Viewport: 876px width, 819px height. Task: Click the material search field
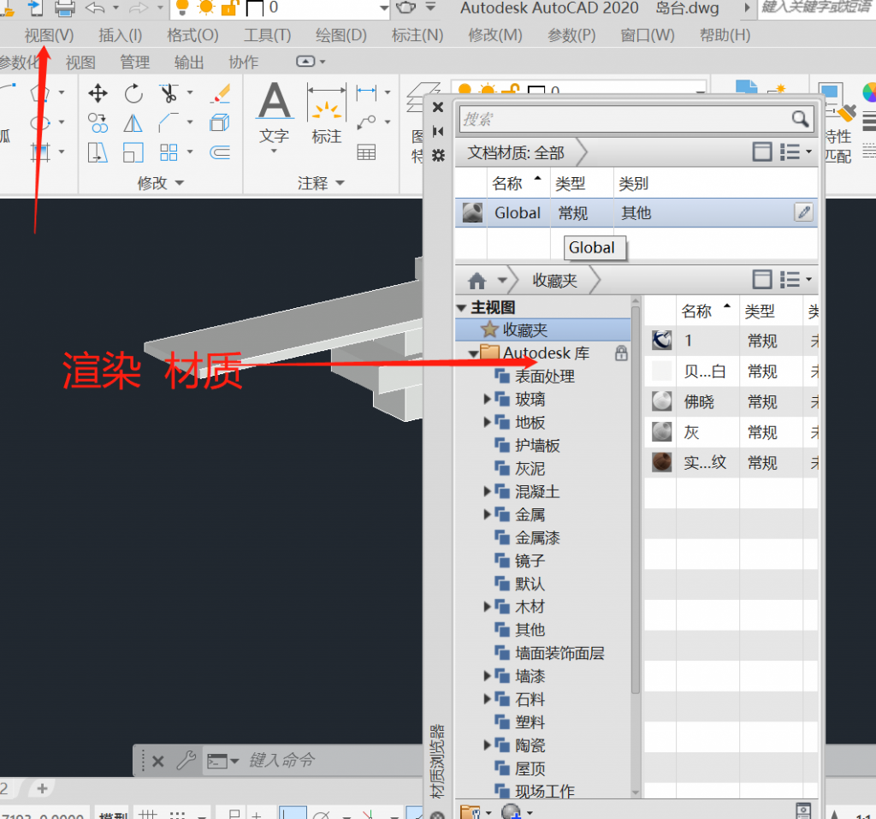624,119
